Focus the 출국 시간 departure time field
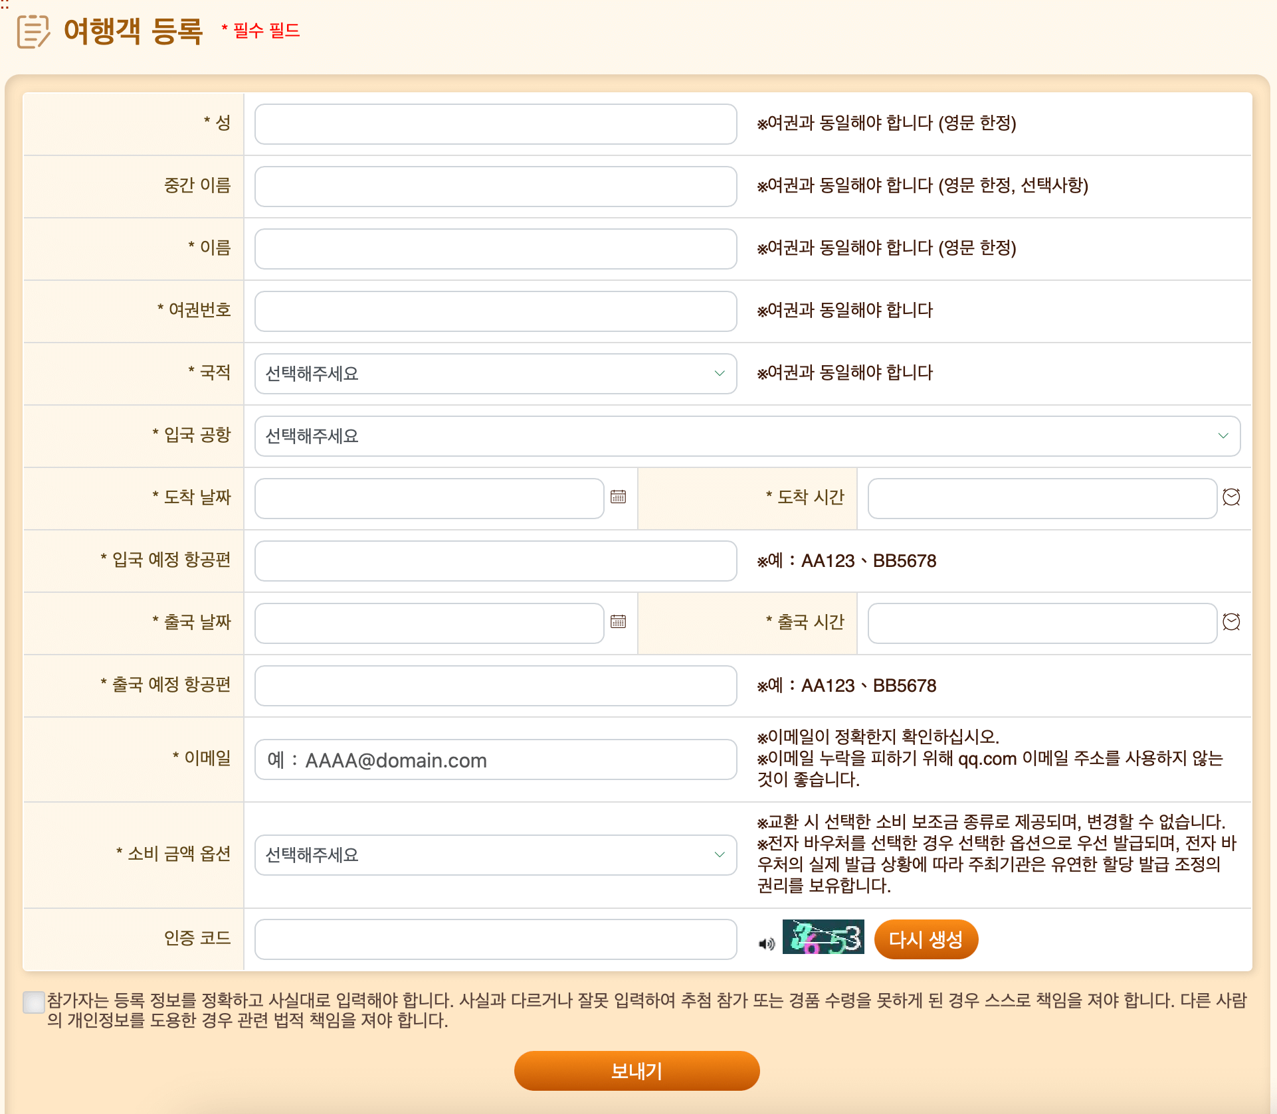The height and width of the screenshot is (1114, 1277). pyautogui.click(x=1042, y=623)
